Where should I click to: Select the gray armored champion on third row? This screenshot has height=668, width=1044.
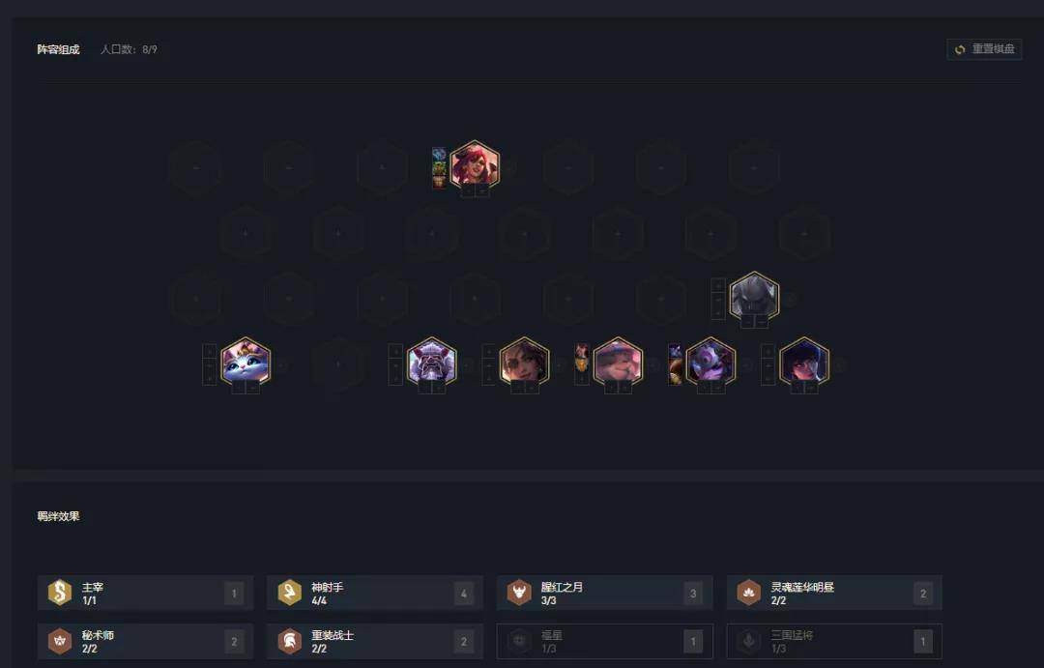754,296
